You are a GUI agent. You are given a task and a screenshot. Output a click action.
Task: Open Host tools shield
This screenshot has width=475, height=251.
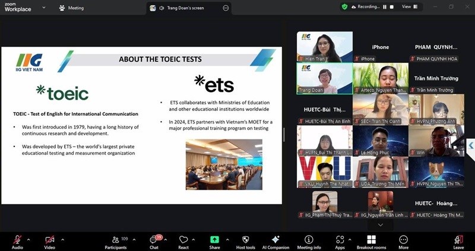[246, 242]
